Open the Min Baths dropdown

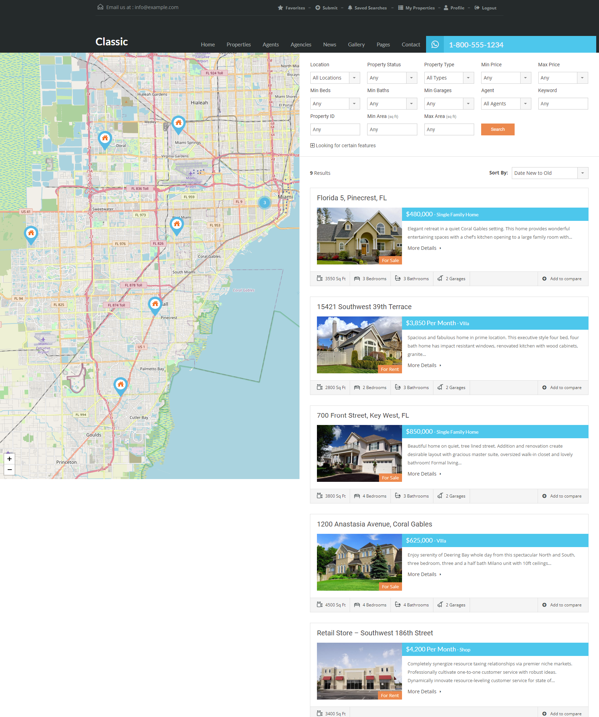(x=392, y=104)
